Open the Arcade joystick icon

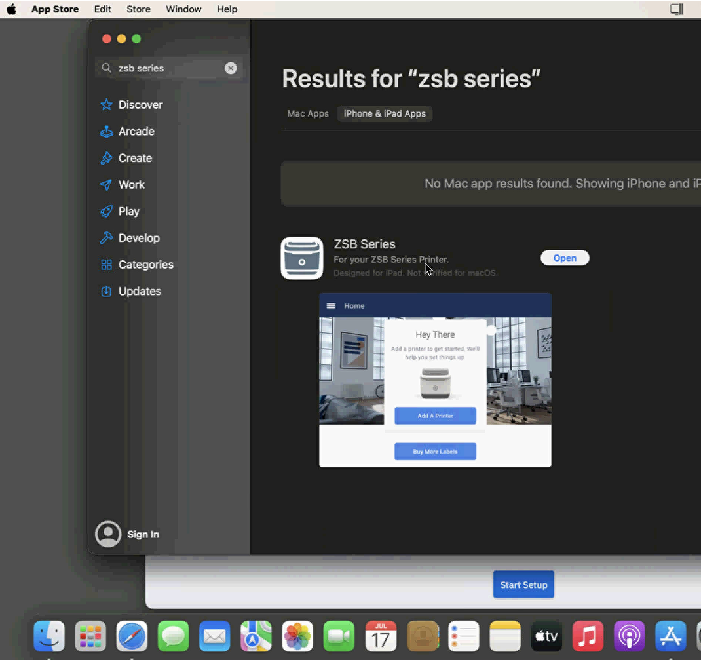(106, 132)
